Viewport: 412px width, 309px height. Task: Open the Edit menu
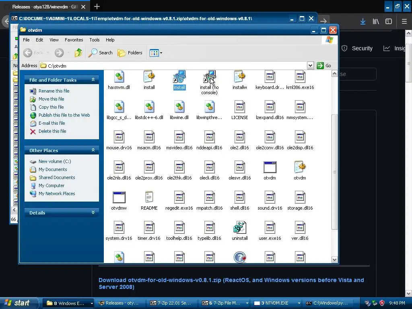[39, 40]
